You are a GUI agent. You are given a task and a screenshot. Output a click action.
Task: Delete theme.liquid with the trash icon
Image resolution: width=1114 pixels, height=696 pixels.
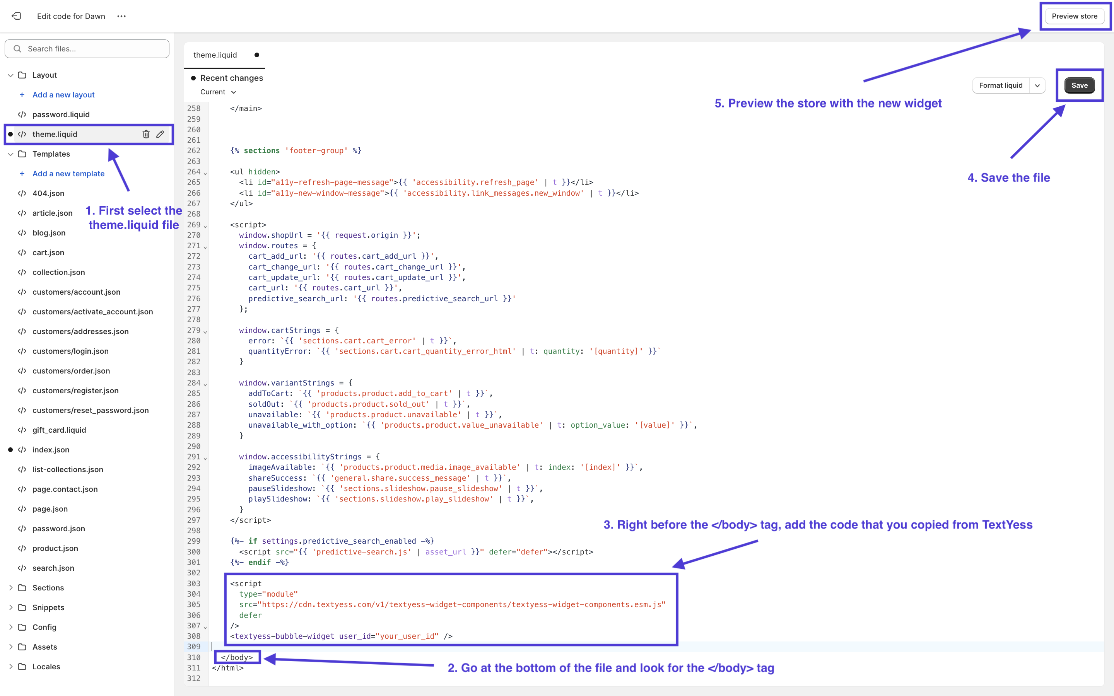146,134
